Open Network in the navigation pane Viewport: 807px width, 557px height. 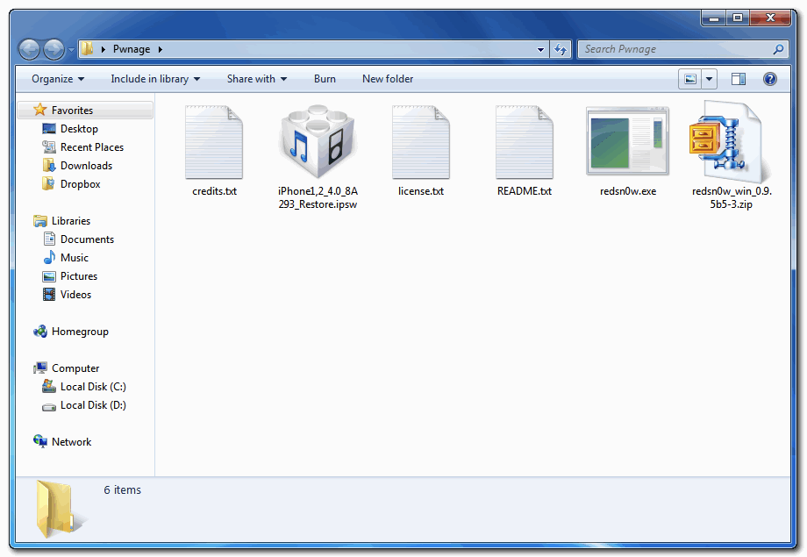point(62,442)
